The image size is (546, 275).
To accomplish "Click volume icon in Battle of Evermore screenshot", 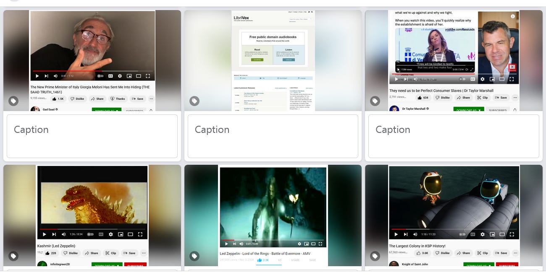I will [x=241, y=244].
